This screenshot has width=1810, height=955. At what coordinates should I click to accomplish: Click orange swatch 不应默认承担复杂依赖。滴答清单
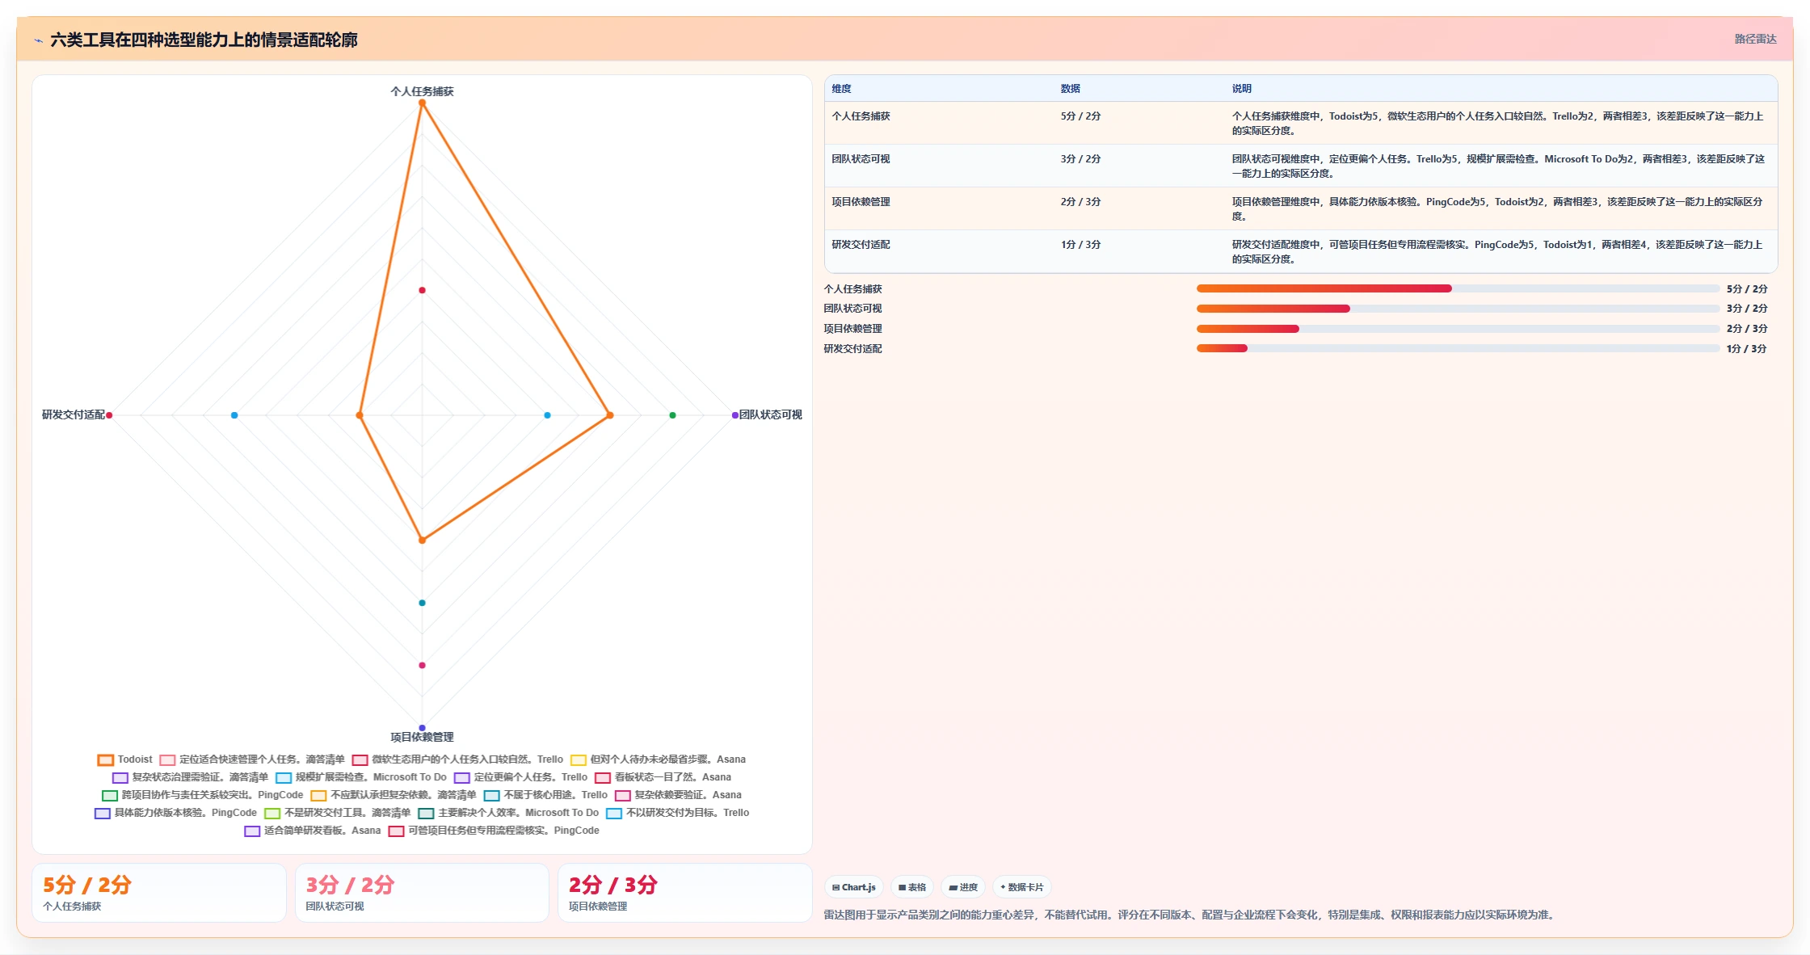[x=318, y=796]
